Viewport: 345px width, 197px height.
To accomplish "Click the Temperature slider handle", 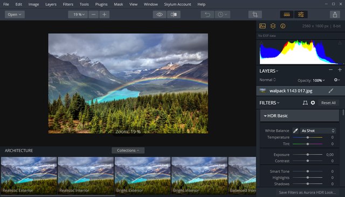I will click(308, 137).
